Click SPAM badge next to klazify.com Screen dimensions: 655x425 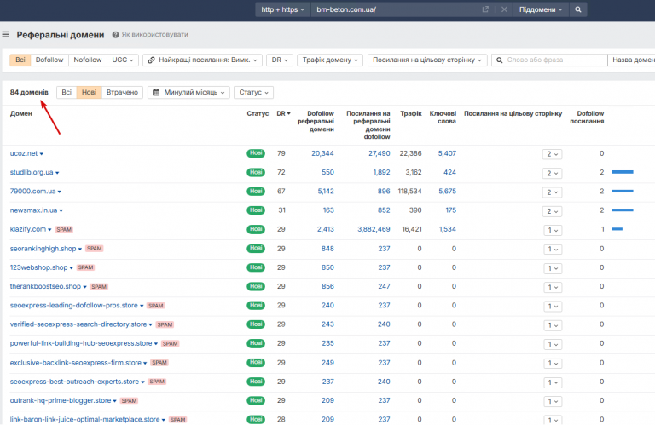click(x=64, y=230)
